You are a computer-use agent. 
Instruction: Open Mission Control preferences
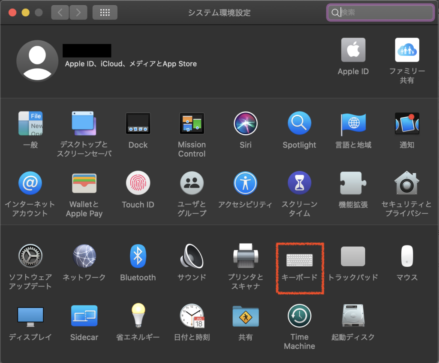tap(192, 123)
